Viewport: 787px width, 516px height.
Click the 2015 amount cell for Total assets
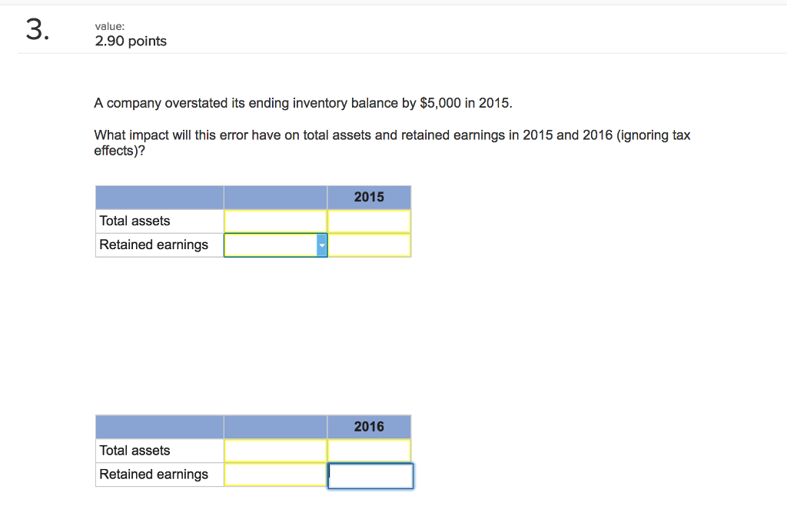click(x=370, y=221)
